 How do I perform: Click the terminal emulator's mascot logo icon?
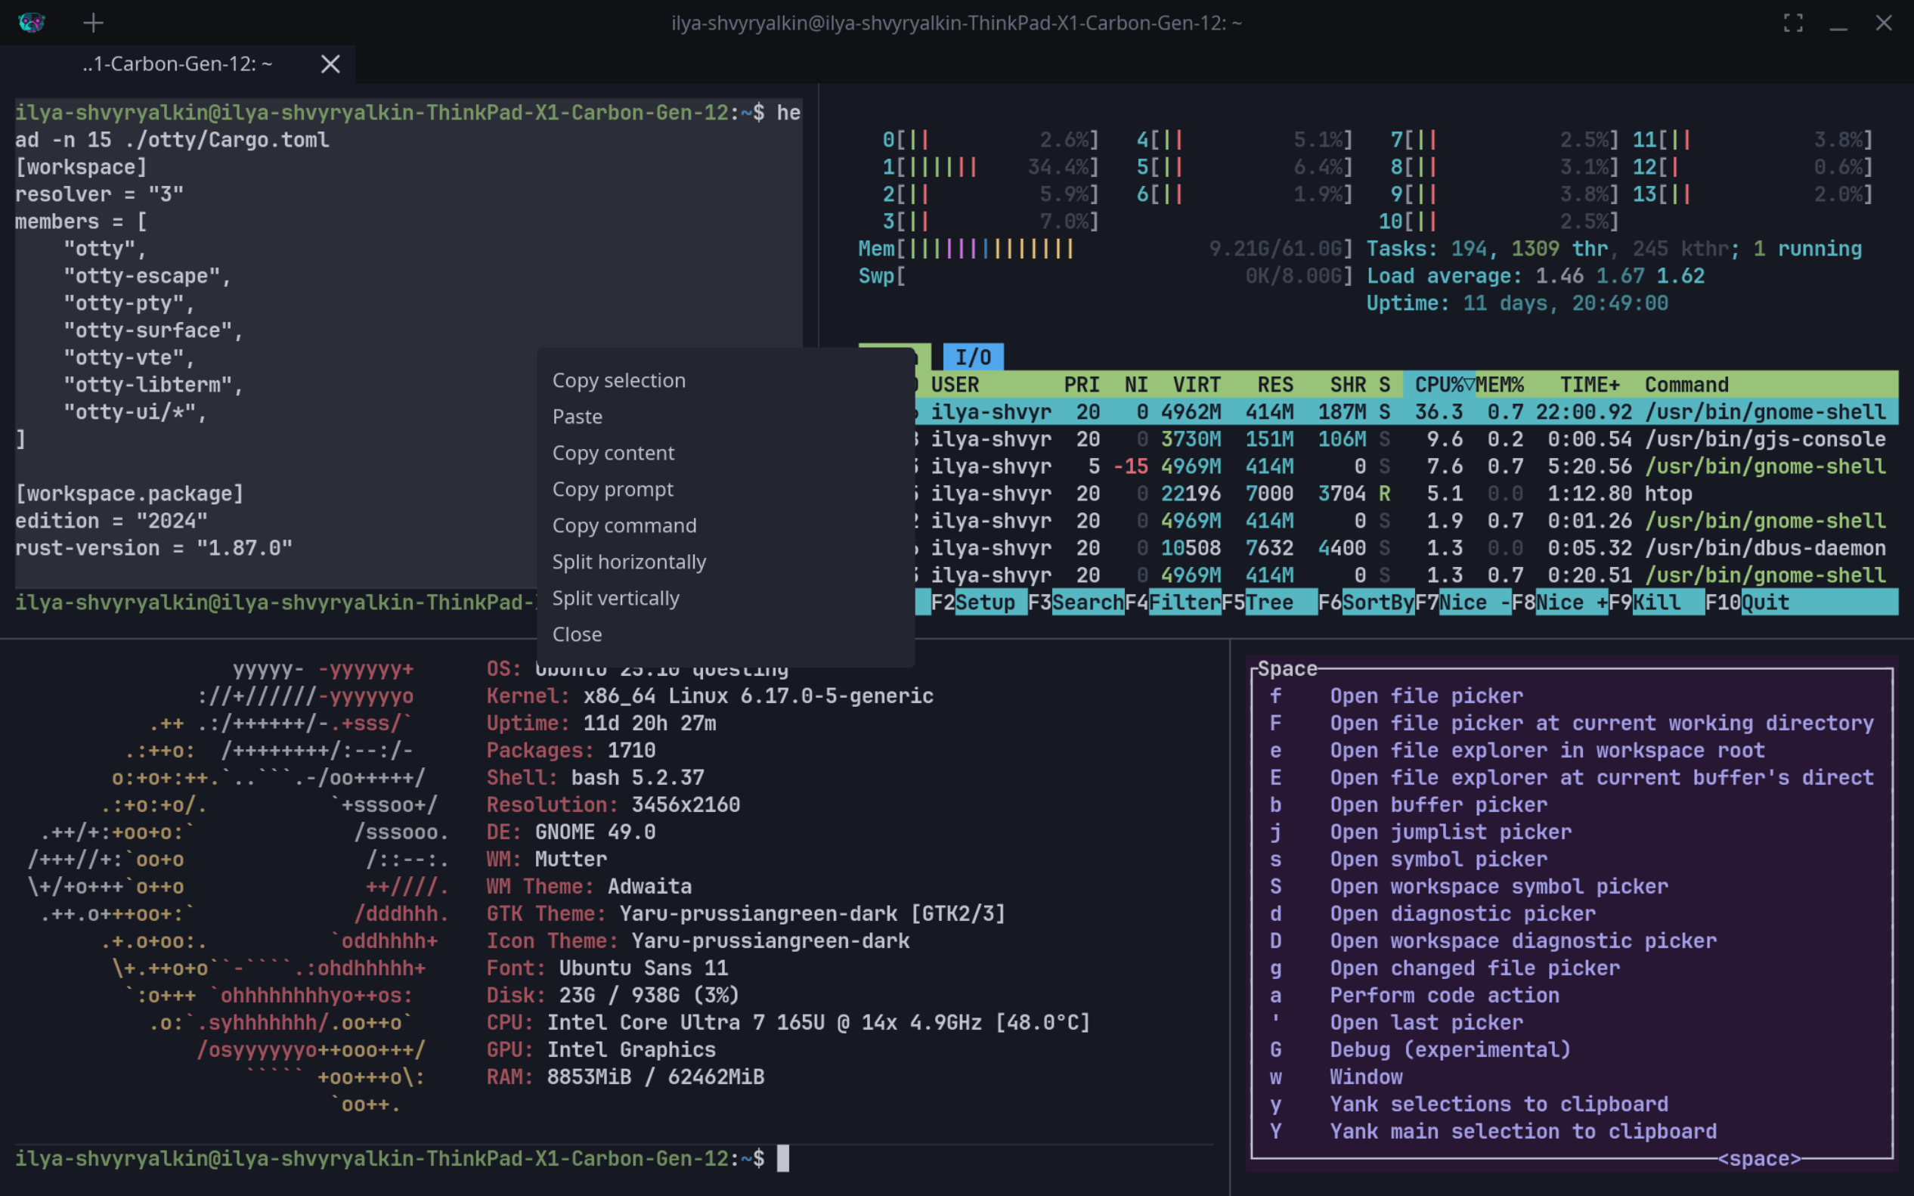point(32,22)
